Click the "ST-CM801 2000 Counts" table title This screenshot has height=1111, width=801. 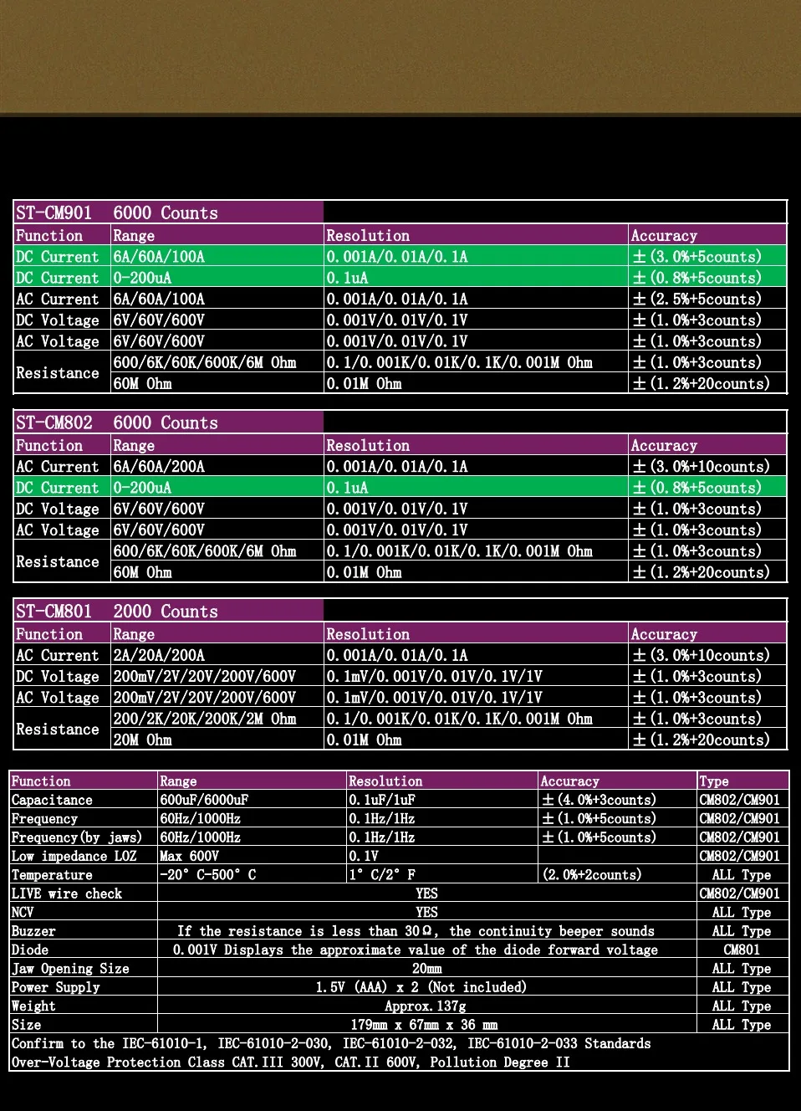point(117,612)
